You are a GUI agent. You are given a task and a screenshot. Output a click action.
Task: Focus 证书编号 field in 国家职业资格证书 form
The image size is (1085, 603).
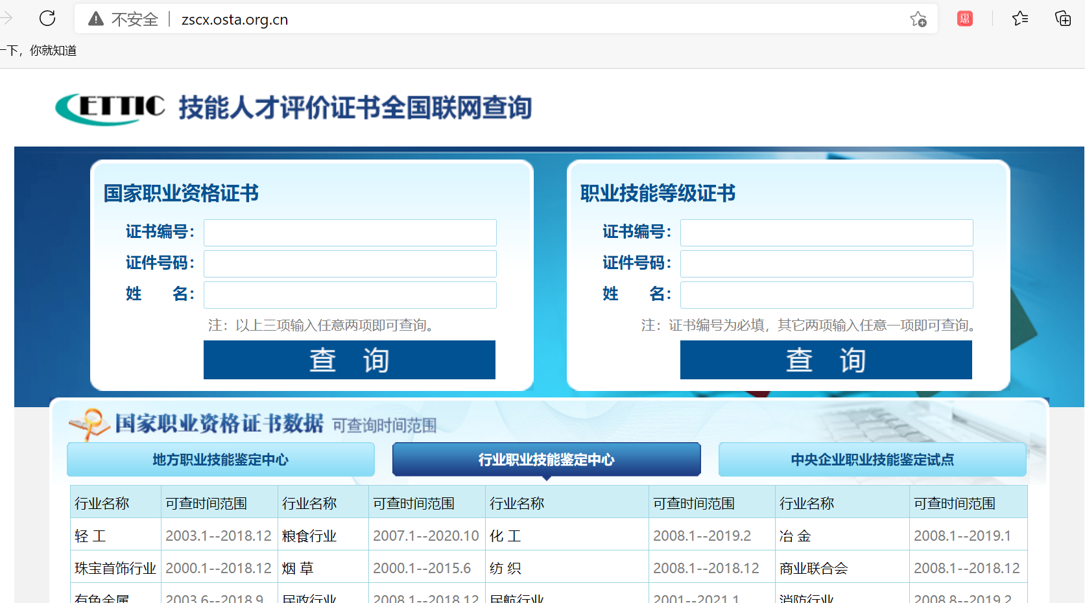350,233
